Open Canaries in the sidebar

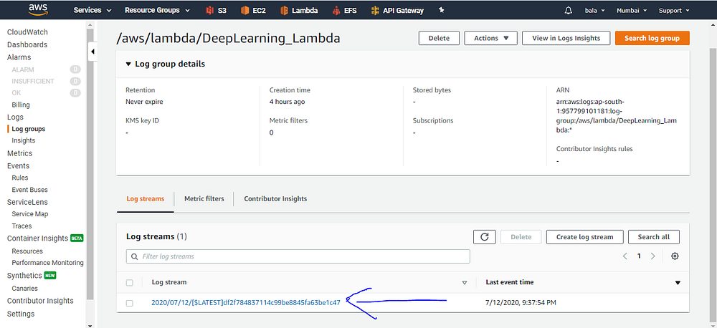24,289
